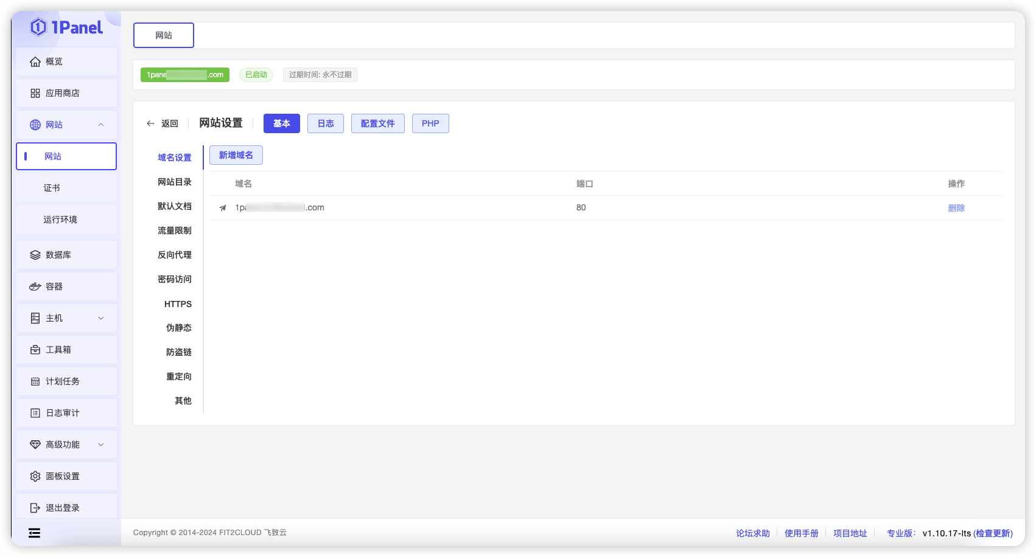This screenshot has height=557, width=1036.
Task: Click the 新增域名 button
Action: coord(236,155)
